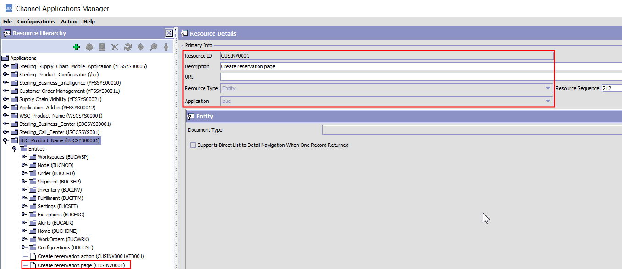Click the Entity section header icon
The width and height of the screenshot is (622, 269).
tap(191, 116)
